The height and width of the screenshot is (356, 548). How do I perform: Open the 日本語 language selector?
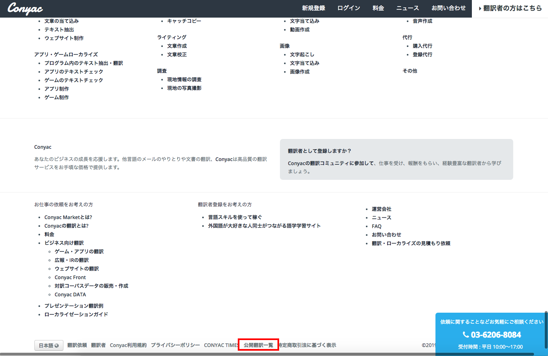tap(49, 345)
